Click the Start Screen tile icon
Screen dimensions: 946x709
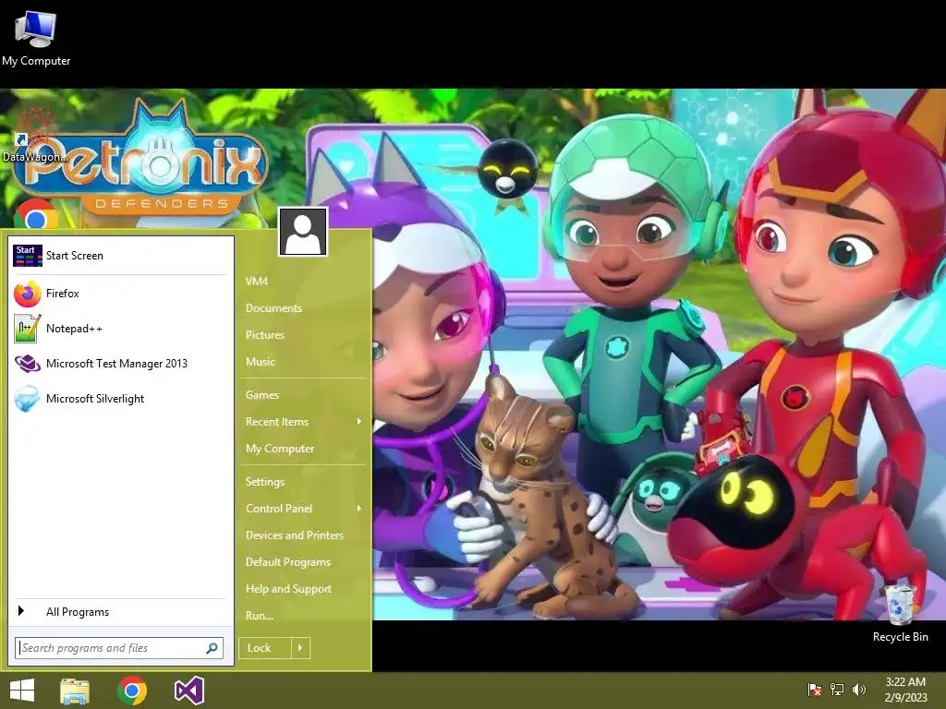click(27, 256)
